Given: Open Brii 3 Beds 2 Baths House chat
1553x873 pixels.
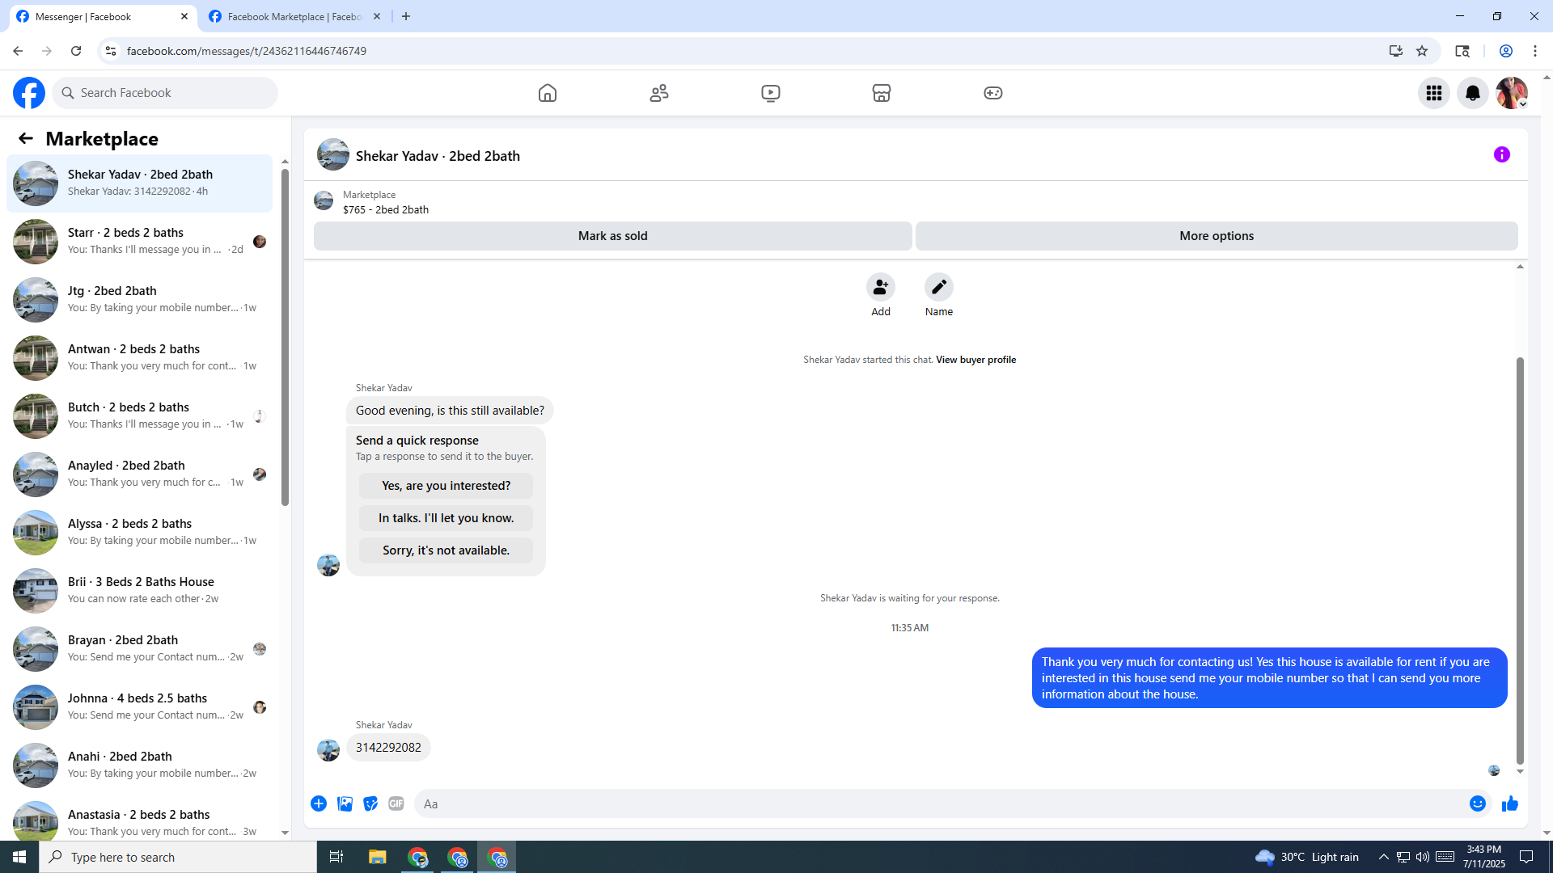Looking at the screenshot, I should click(x=140, y=591).
